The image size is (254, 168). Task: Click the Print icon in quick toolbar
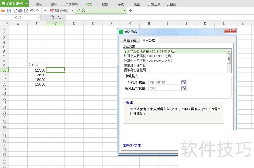[x=20, y=11]
